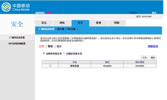Click the 型号 model number text

(x=144, y=17)
